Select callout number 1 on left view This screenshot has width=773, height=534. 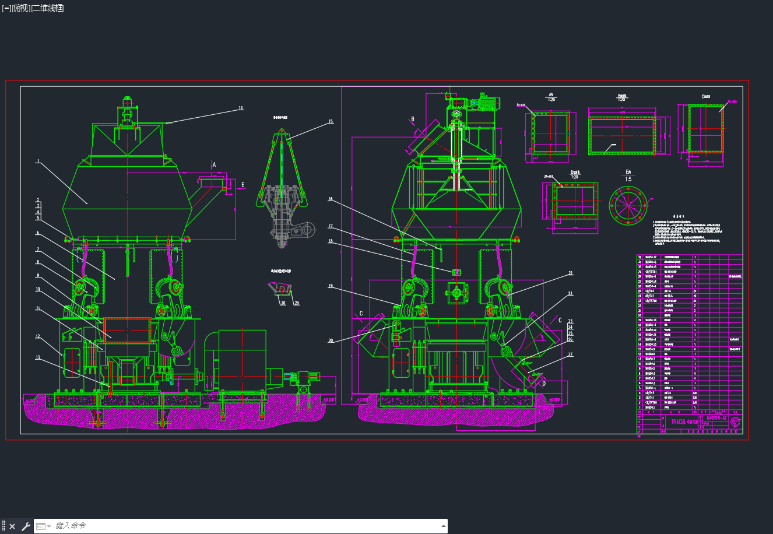pos(37,161)
